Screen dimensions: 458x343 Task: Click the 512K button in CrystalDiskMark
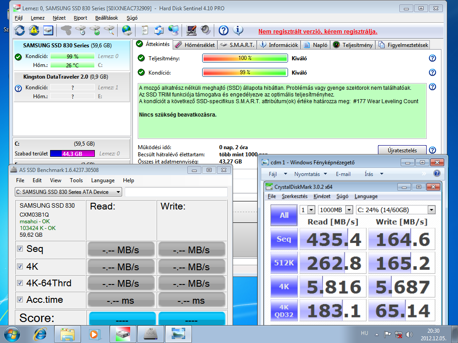(284, 263)
